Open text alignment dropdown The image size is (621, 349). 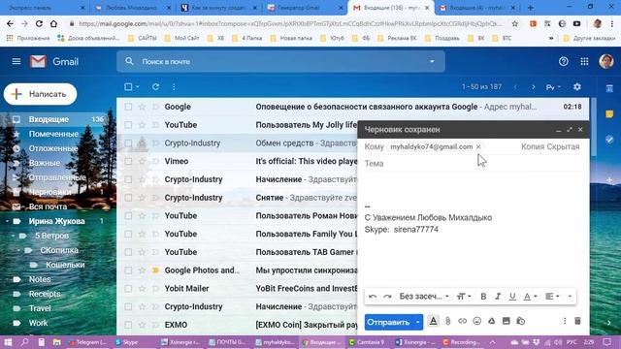pyautogui.click(x=552, y=297)
